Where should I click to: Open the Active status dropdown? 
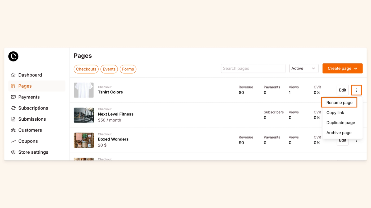(x=304, y=68)
